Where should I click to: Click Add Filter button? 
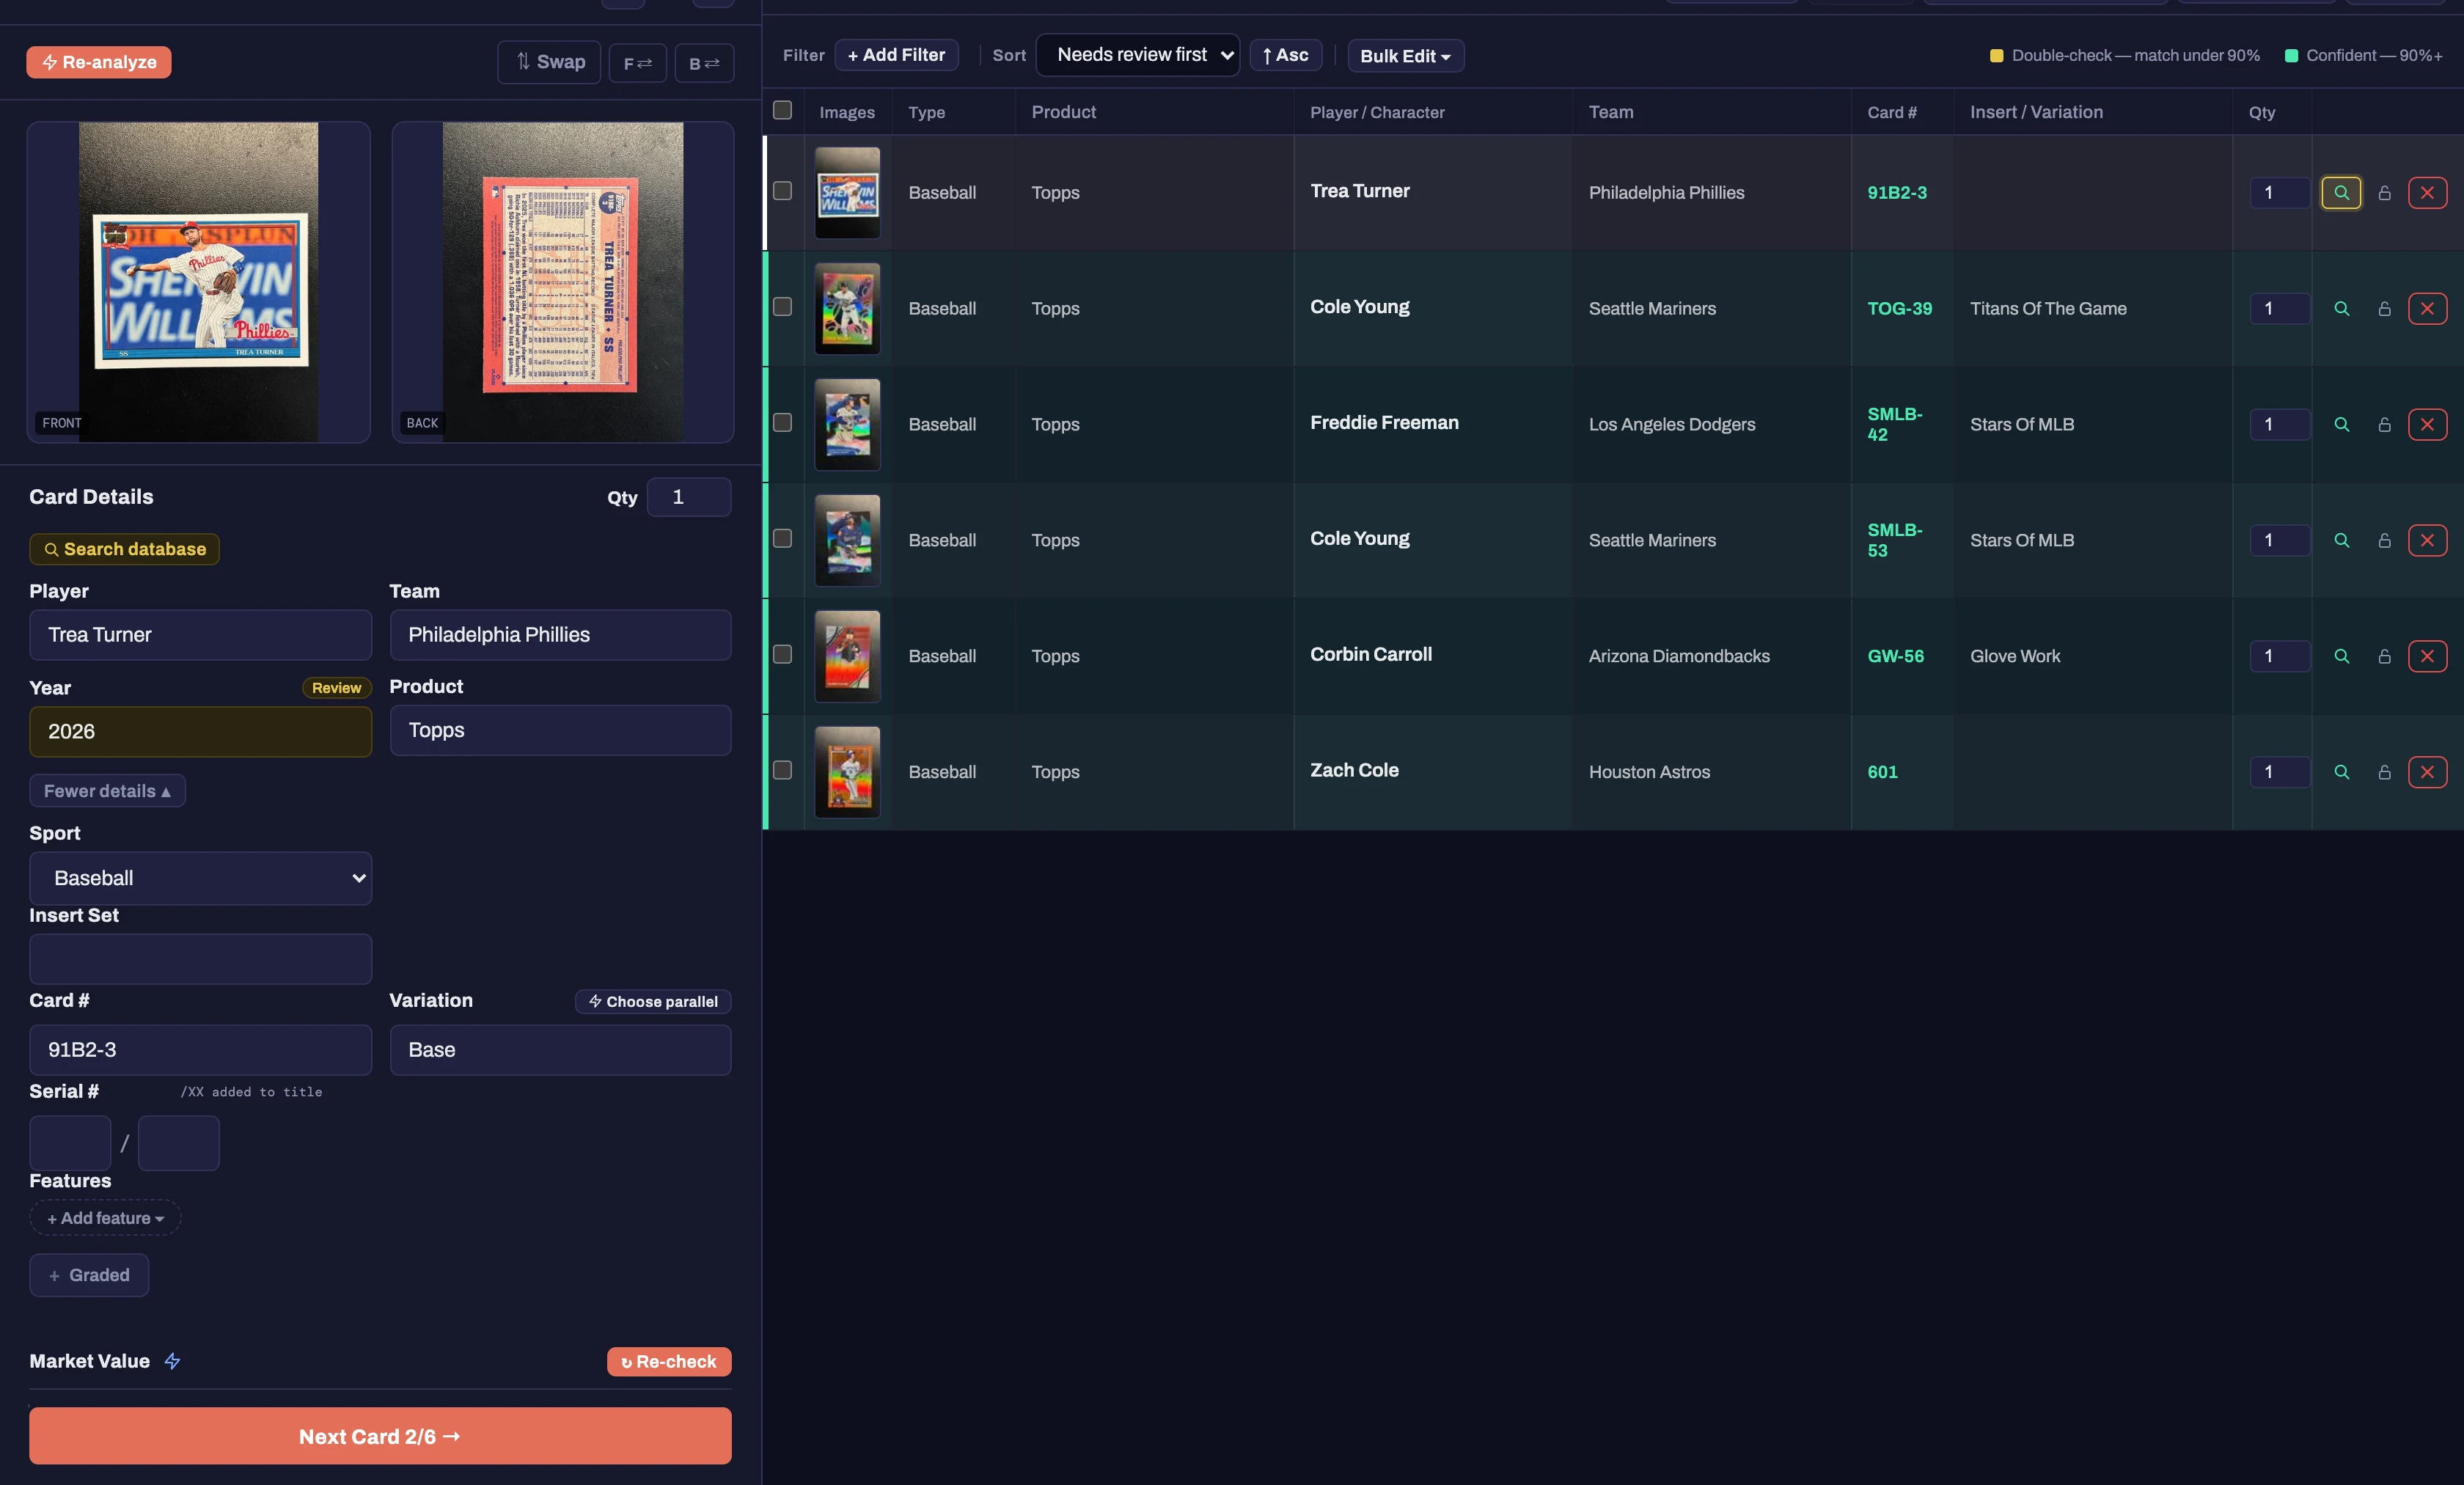pos(896,55)
